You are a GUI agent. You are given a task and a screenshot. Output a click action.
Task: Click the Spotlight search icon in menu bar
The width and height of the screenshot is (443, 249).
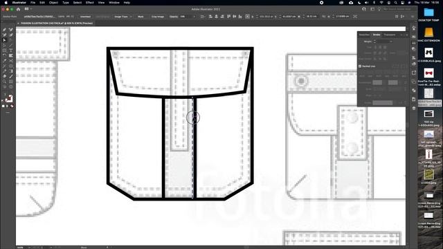coord(395,3)
